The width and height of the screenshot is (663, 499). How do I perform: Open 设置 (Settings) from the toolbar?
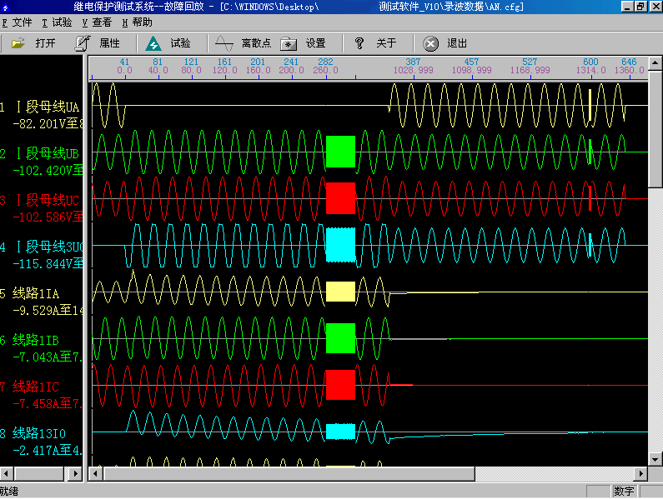[289, 43]
